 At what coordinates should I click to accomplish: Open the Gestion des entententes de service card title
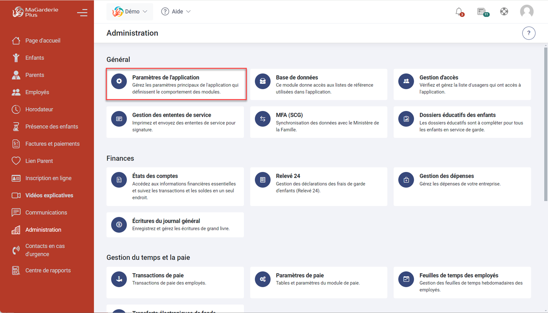pos(171,115)
